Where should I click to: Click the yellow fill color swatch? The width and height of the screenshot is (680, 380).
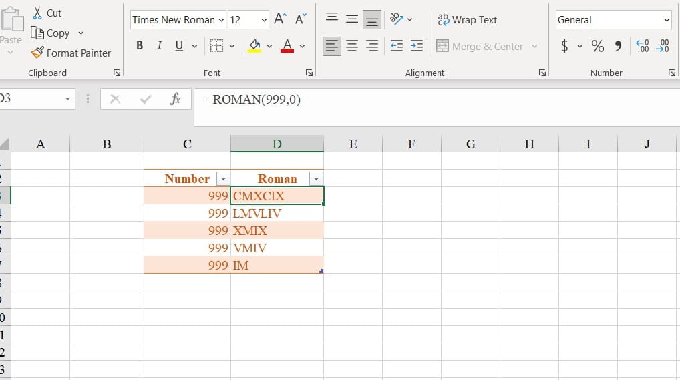point(254,46)
